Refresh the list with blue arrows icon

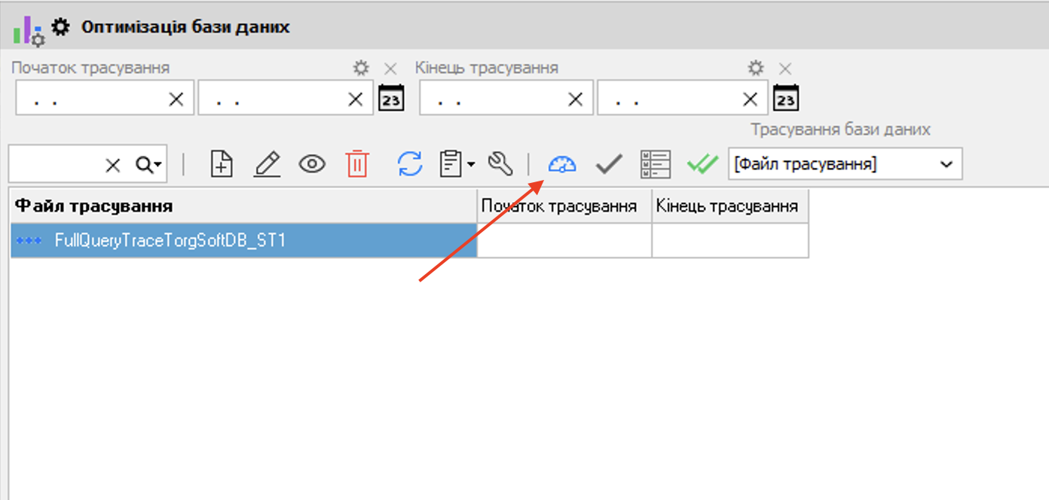410,163
